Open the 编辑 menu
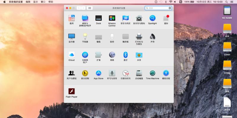Screen dimensions: 237x118 click(28, 2)
